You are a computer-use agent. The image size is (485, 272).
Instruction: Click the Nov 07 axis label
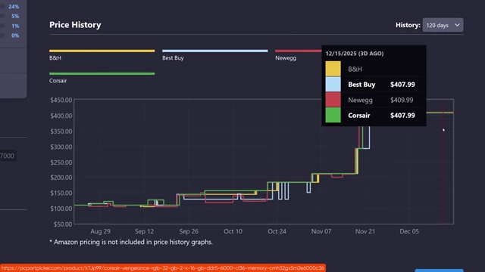321,231
